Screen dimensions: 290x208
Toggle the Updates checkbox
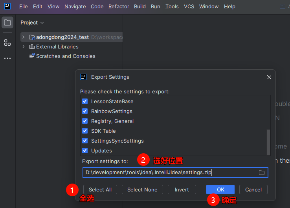coord(85,150)
